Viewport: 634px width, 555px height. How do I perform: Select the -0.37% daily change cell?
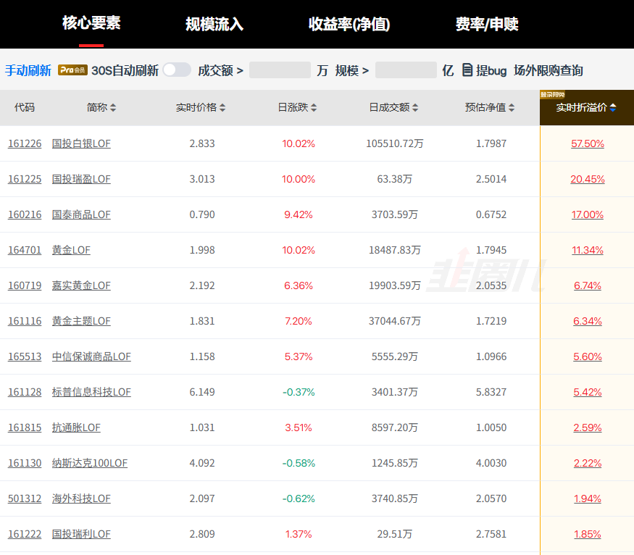[299, 393]
